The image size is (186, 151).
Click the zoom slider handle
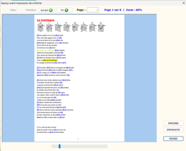[x=59, y=146]
